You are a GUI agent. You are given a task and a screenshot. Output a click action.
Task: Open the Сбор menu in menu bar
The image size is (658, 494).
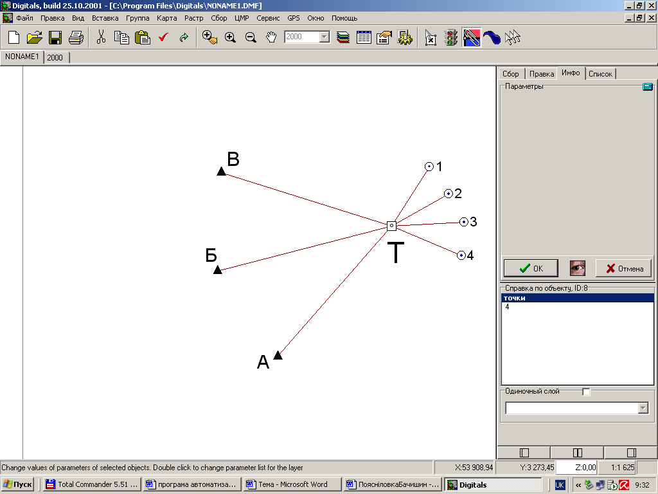click(219, 18)
